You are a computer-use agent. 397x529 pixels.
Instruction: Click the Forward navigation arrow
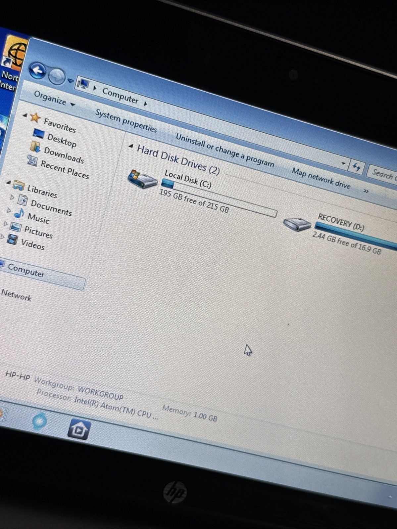pos(57,77)
